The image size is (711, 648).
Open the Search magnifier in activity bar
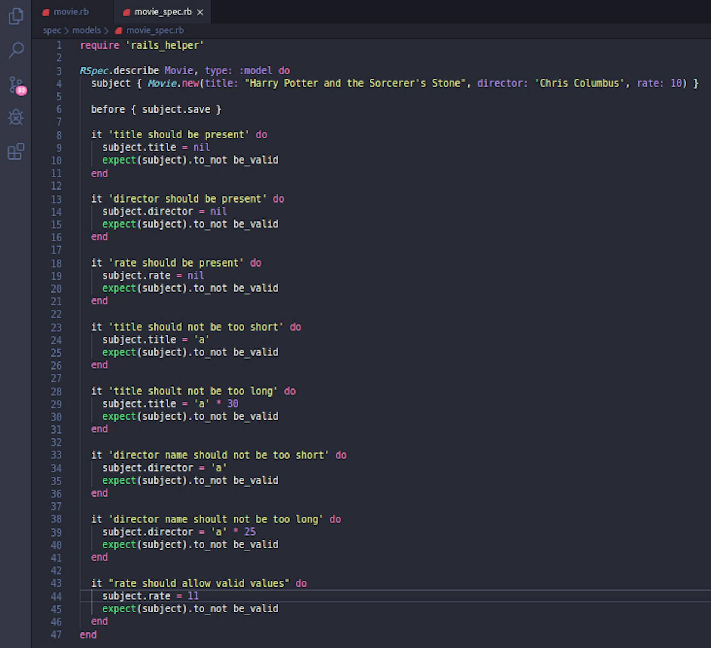[x=16, y=50]
